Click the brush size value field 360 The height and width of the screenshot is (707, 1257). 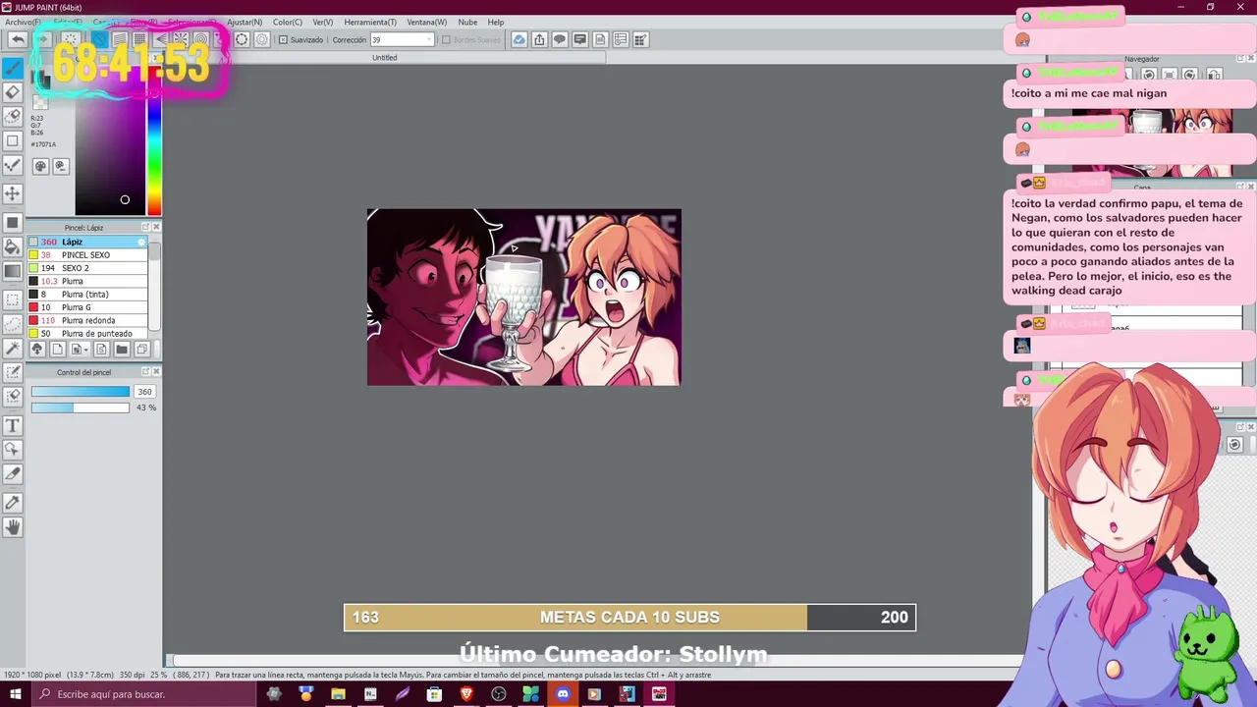(144, 392)
